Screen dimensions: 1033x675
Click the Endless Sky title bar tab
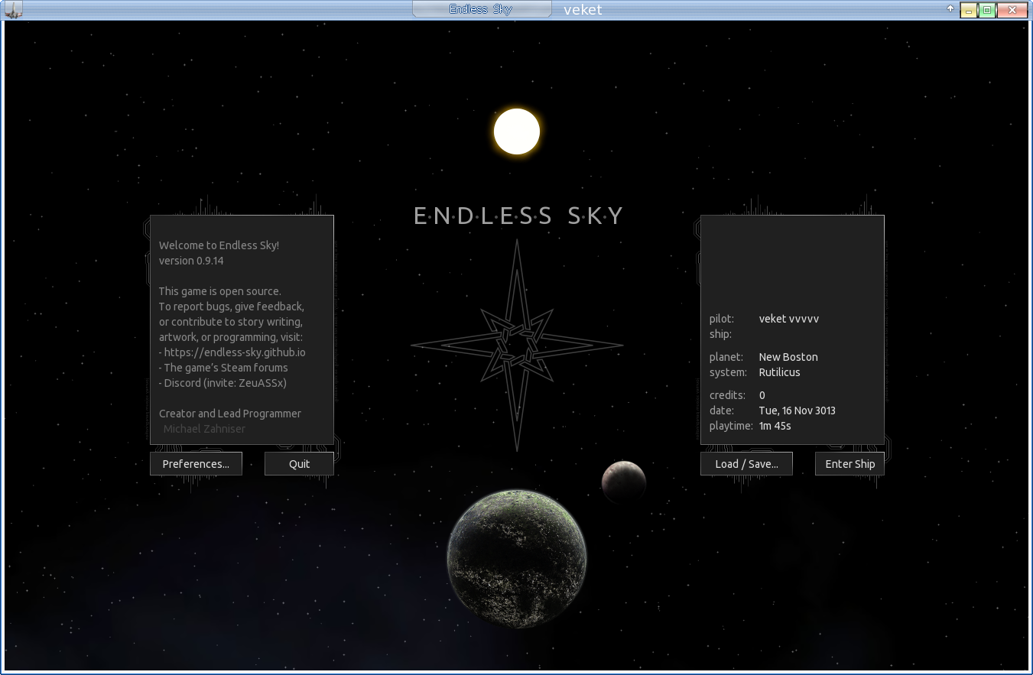click(x=481, y=9)
